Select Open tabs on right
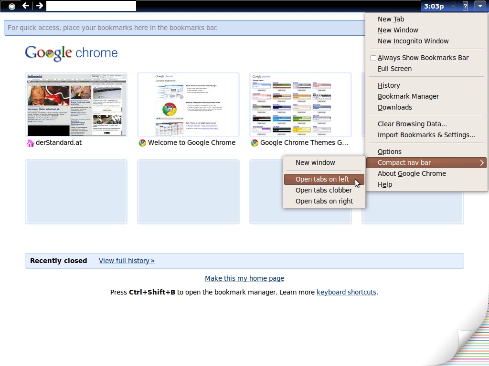 coord(324,202)
